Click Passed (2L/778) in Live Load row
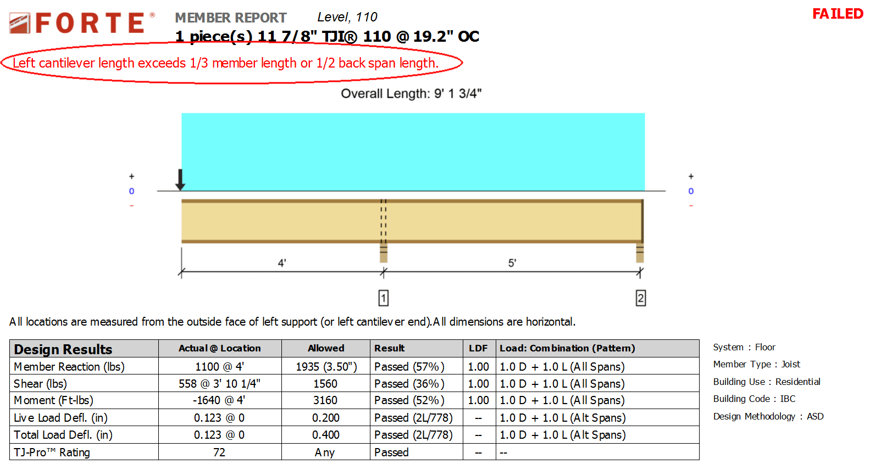 pos(413,418)
